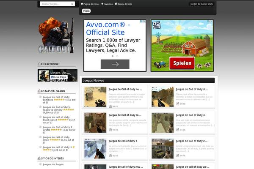Open Juegos de Call of duty st ... title
This screenshot has width=254, height=169.
192,89
